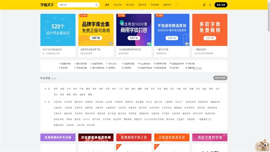The image size is (270, 152).
Task: Open the 英文字体 navigation tab
Action: [130, 5]
